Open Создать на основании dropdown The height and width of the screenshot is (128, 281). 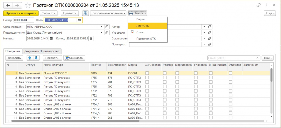point(109,13)
